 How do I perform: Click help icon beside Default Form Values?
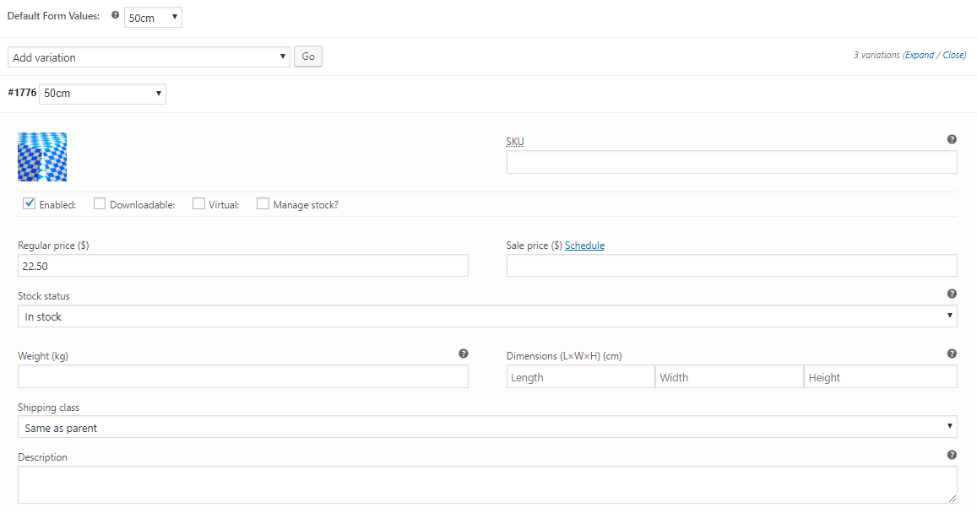116,15
